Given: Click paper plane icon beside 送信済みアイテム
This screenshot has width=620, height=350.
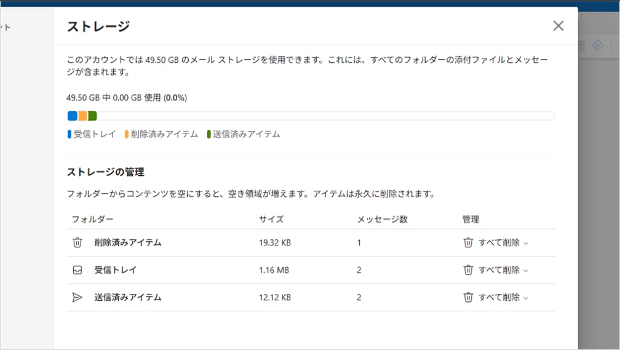Looking at the screenshot, I should pos(77,297).
